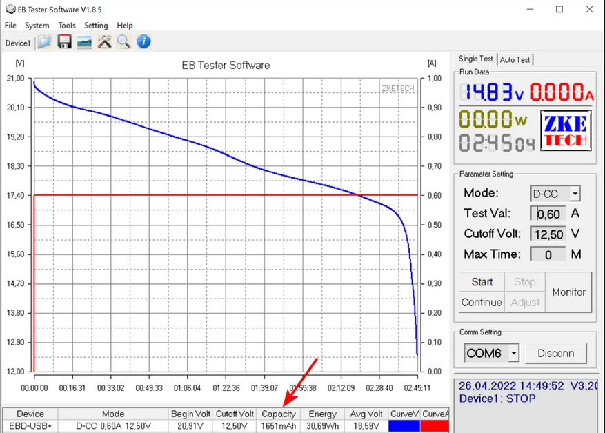
Task: Click the 02:45:04 elapsed time readout
Action: click(497, 143)
